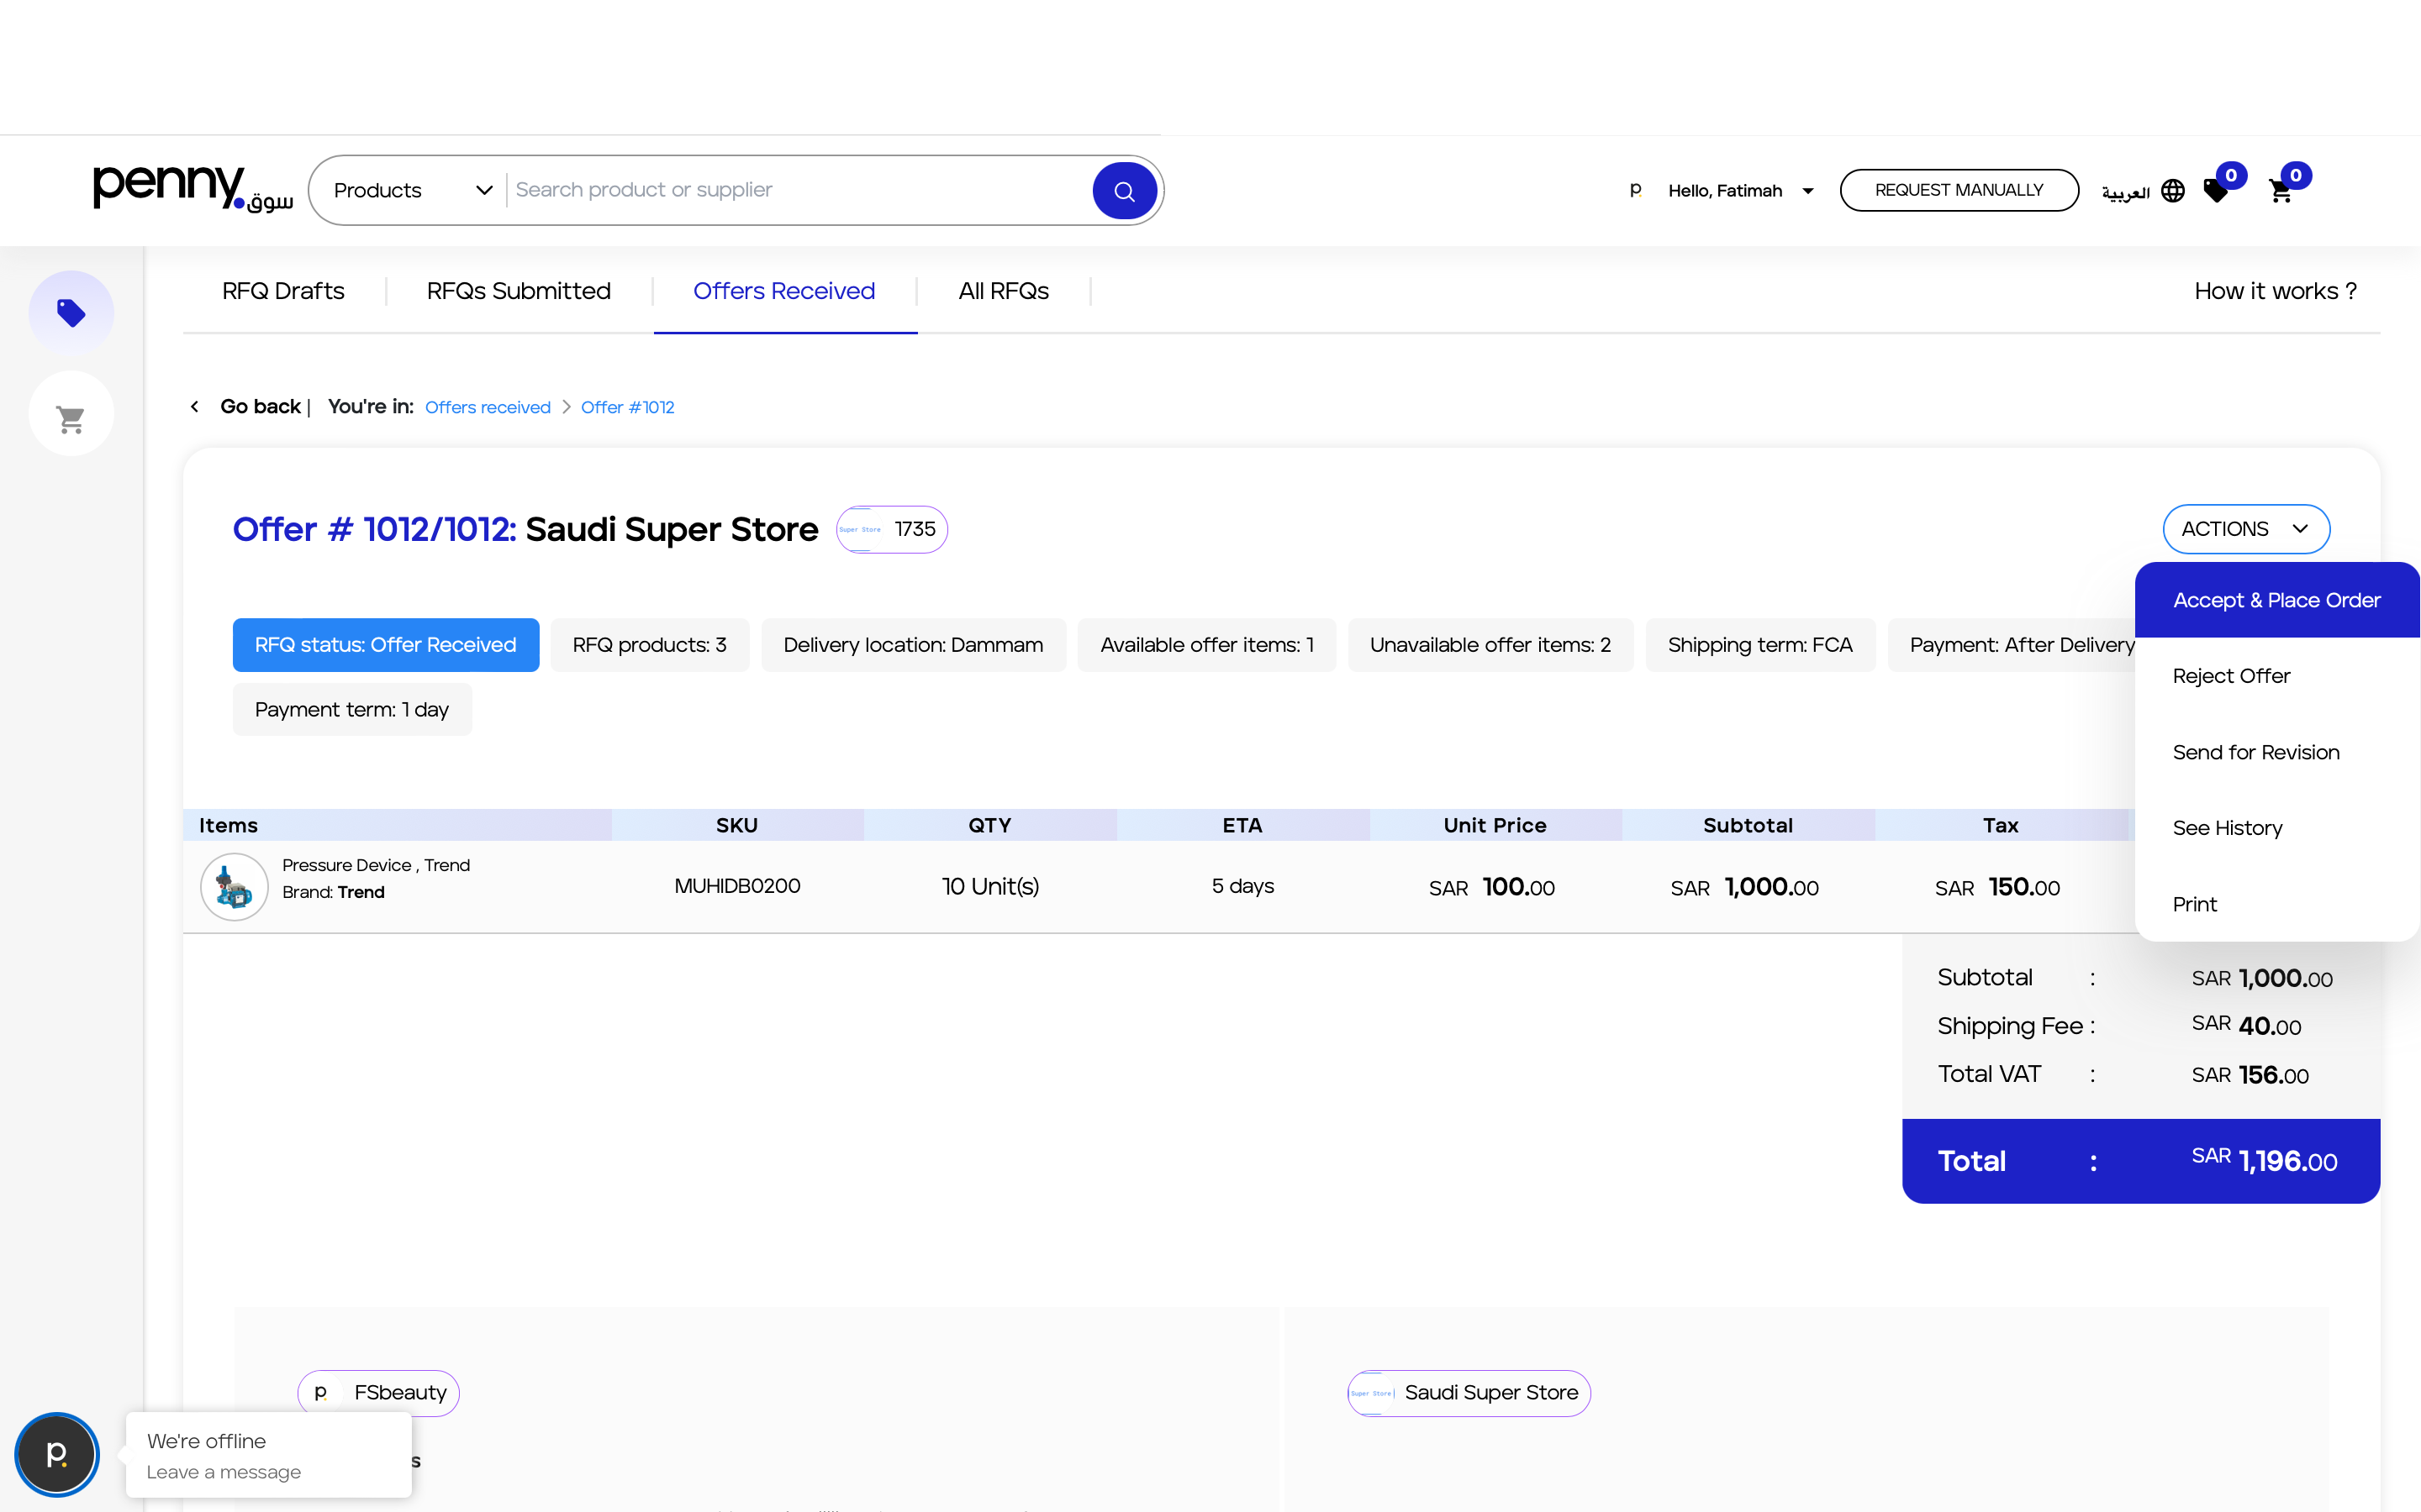Toggle the ACTIONS dropdown
This screenshot has height=1512, width=2421.
[x=2246, y=529]
